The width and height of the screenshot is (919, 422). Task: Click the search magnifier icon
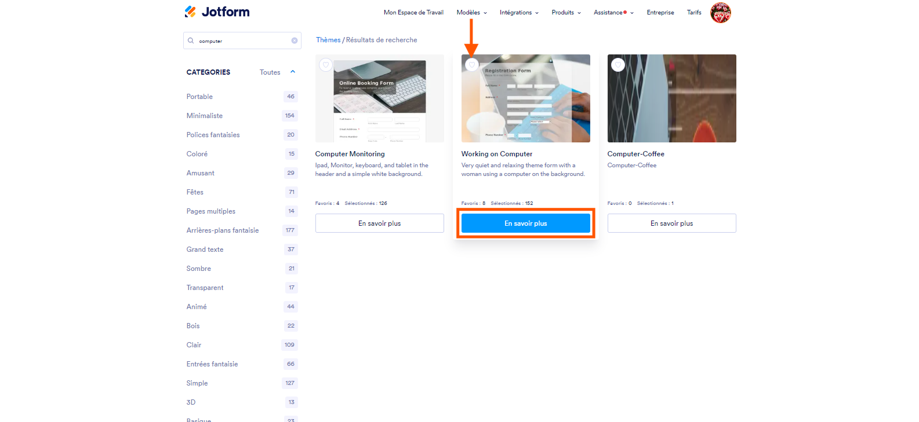click(191, 41)
